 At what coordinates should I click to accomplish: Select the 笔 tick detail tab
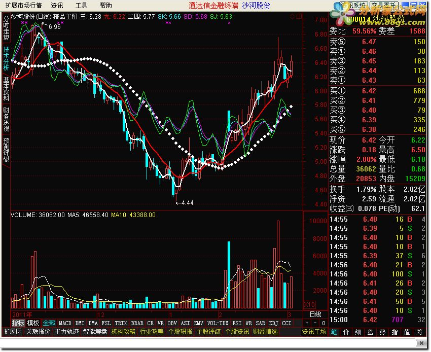pyautogui.click(x=334, y=332)
